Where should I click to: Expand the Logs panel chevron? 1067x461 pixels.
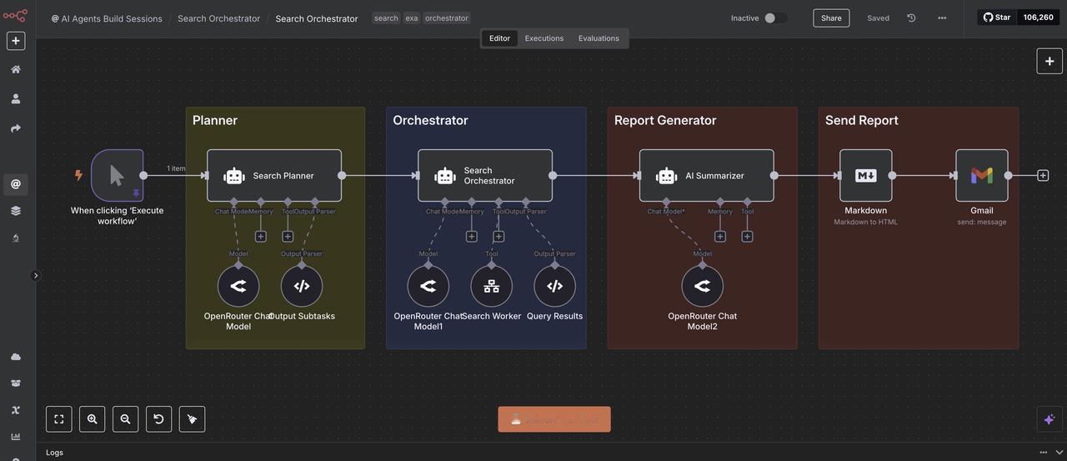click(1059, 453)
